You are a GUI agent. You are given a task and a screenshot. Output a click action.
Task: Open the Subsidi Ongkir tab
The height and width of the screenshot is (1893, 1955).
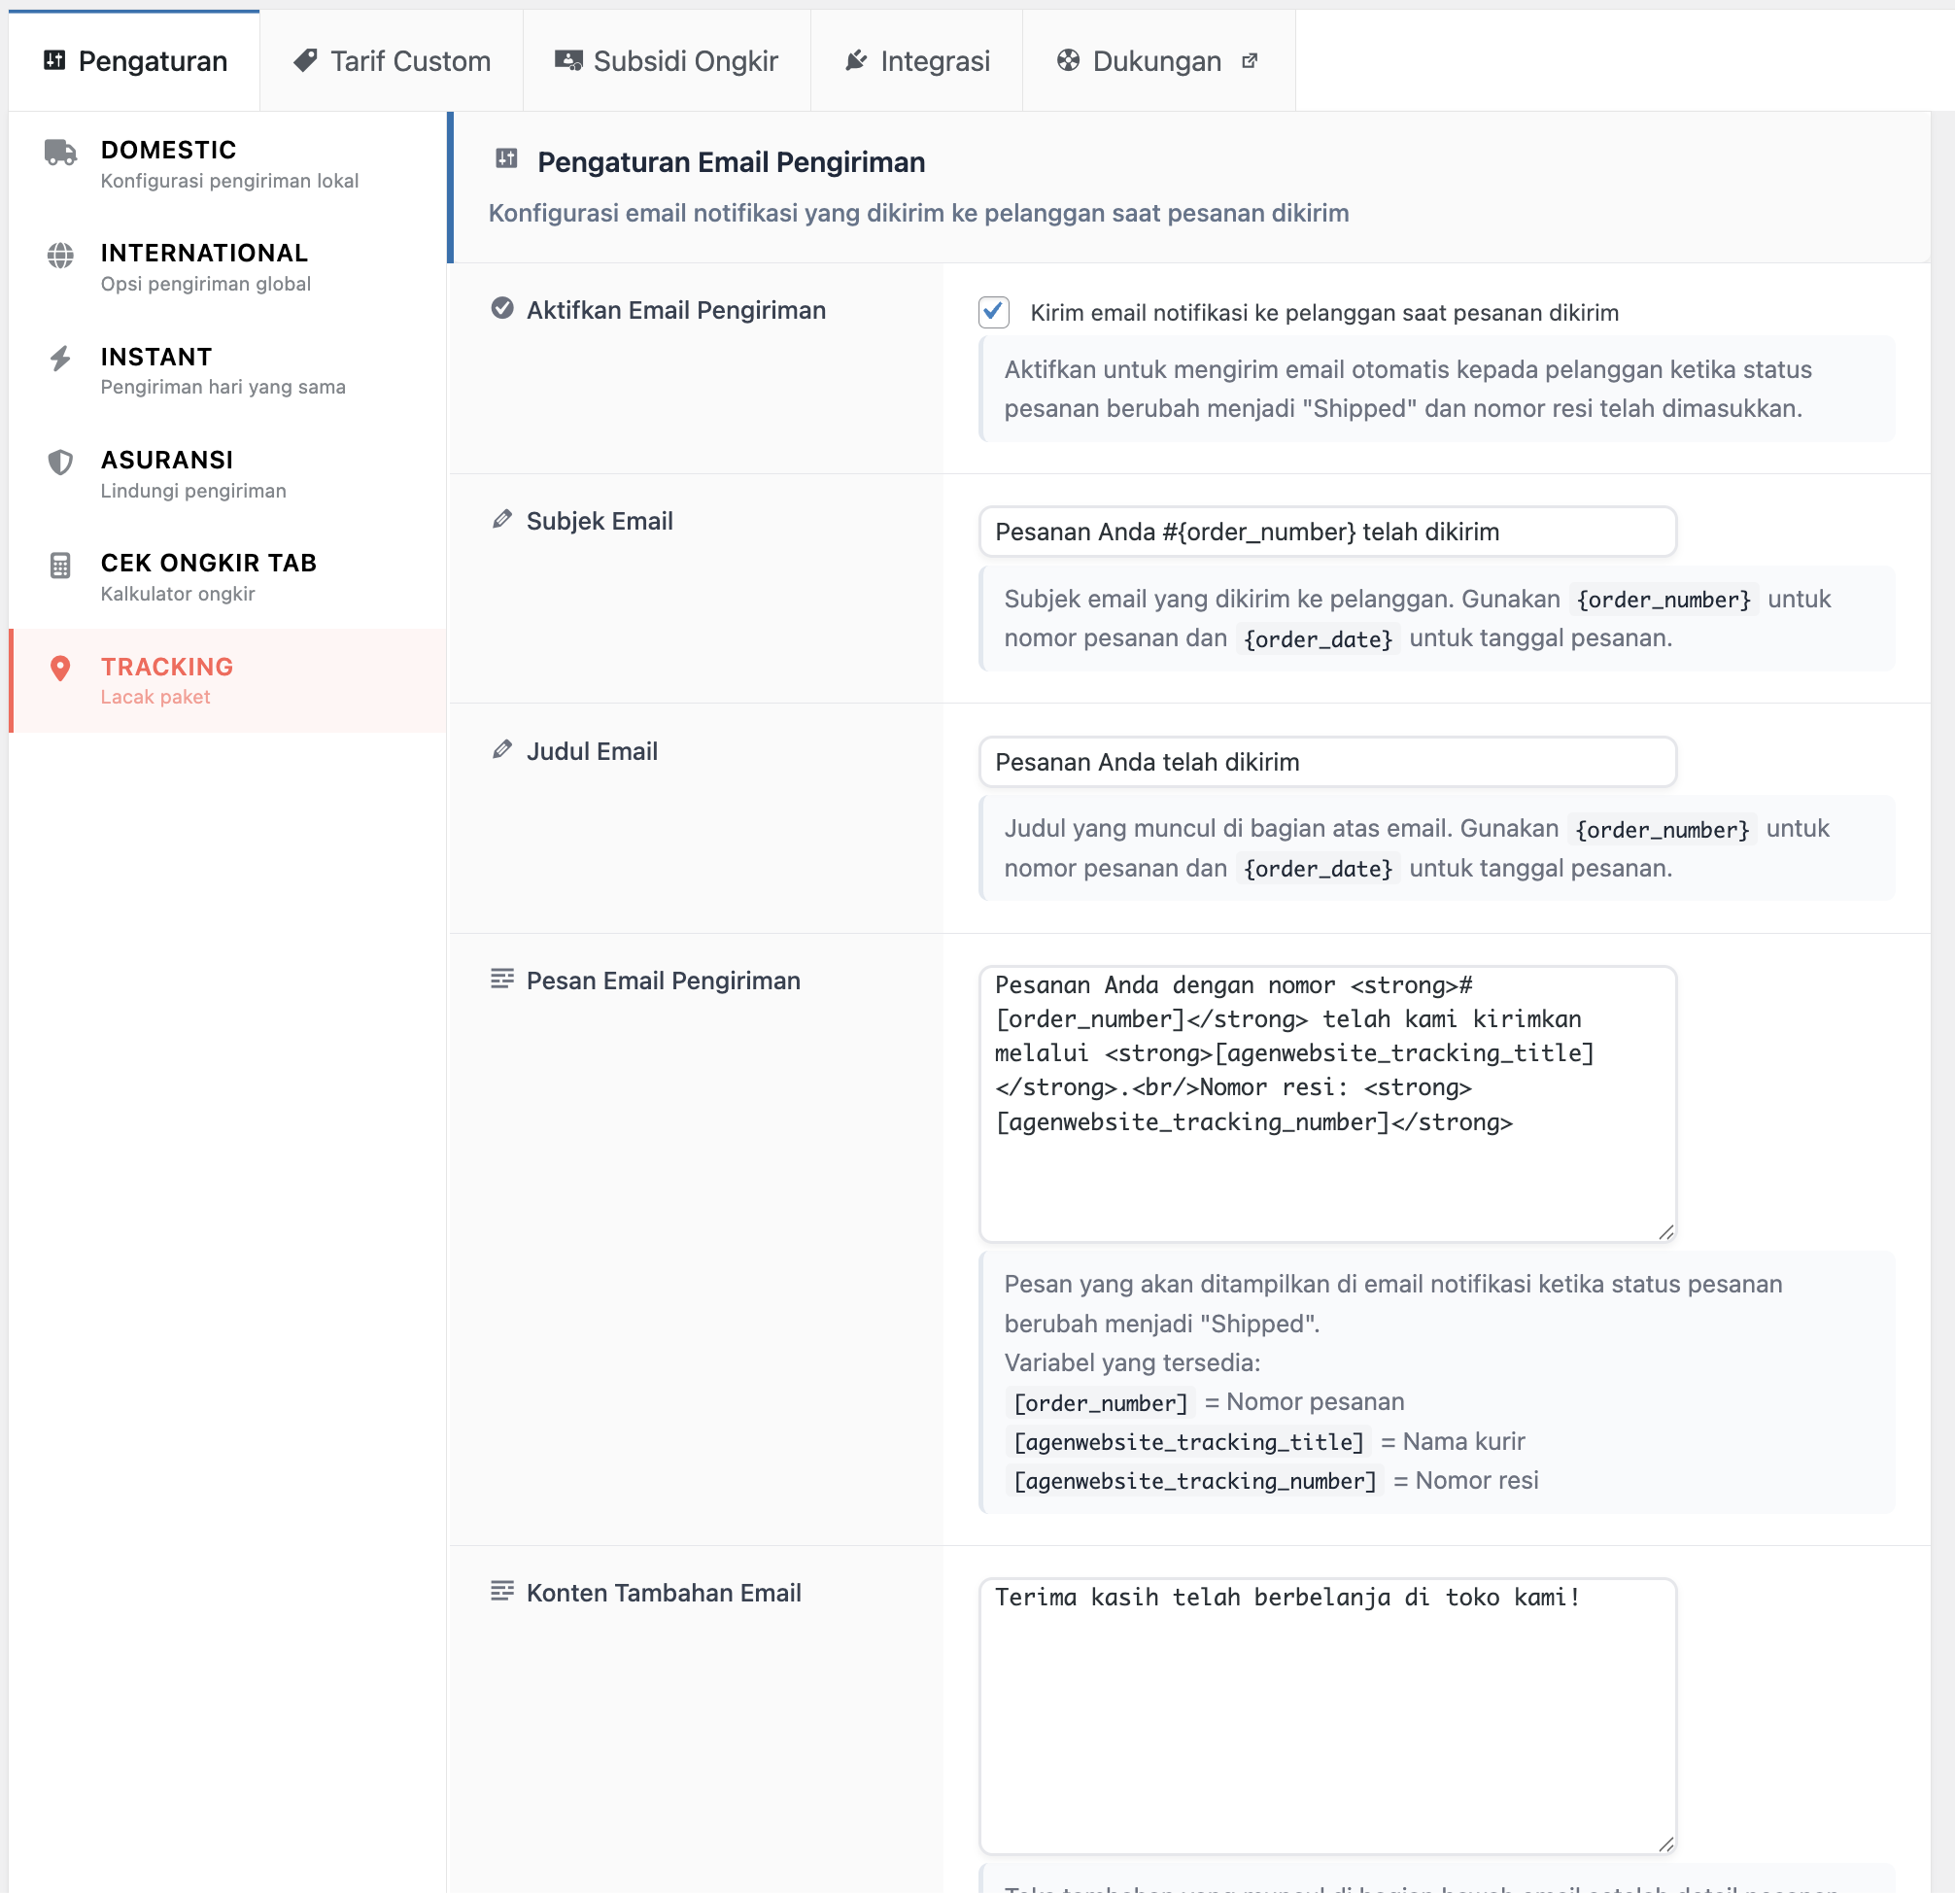click(x=667, y=61)
